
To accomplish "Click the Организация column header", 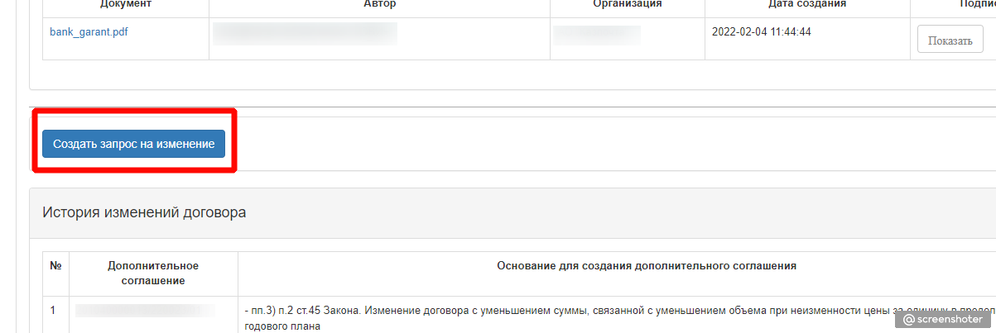I will click(627, 5).
